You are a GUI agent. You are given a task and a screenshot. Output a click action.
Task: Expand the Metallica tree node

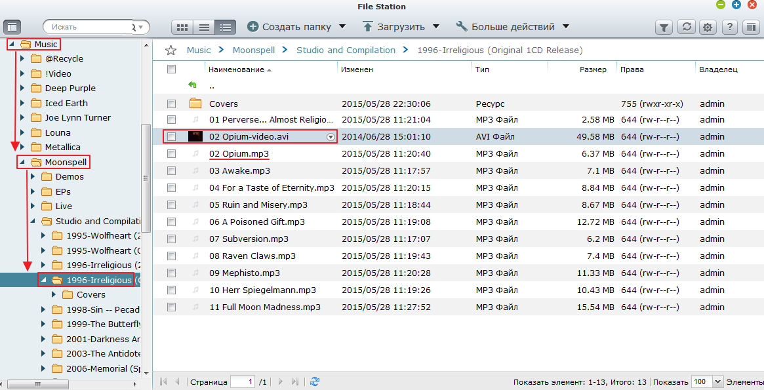pyautogui.click(x=22, y=147)
